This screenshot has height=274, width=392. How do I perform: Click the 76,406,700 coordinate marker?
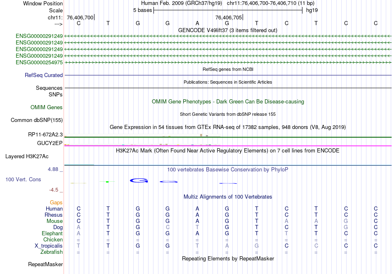tap(80, 17)
